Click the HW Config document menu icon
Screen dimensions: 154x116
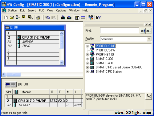[4, 10]
